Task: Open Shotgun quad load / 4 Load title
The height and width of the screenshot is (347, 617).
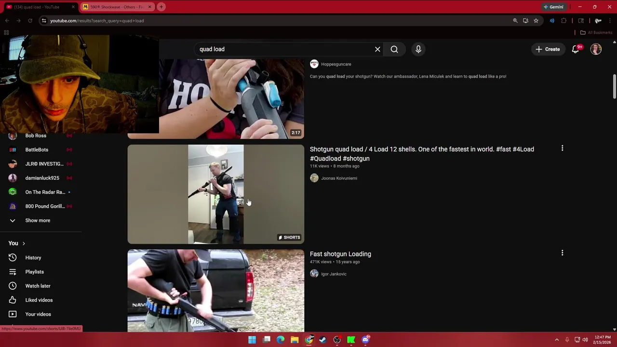Action: [x=422, y=154]
